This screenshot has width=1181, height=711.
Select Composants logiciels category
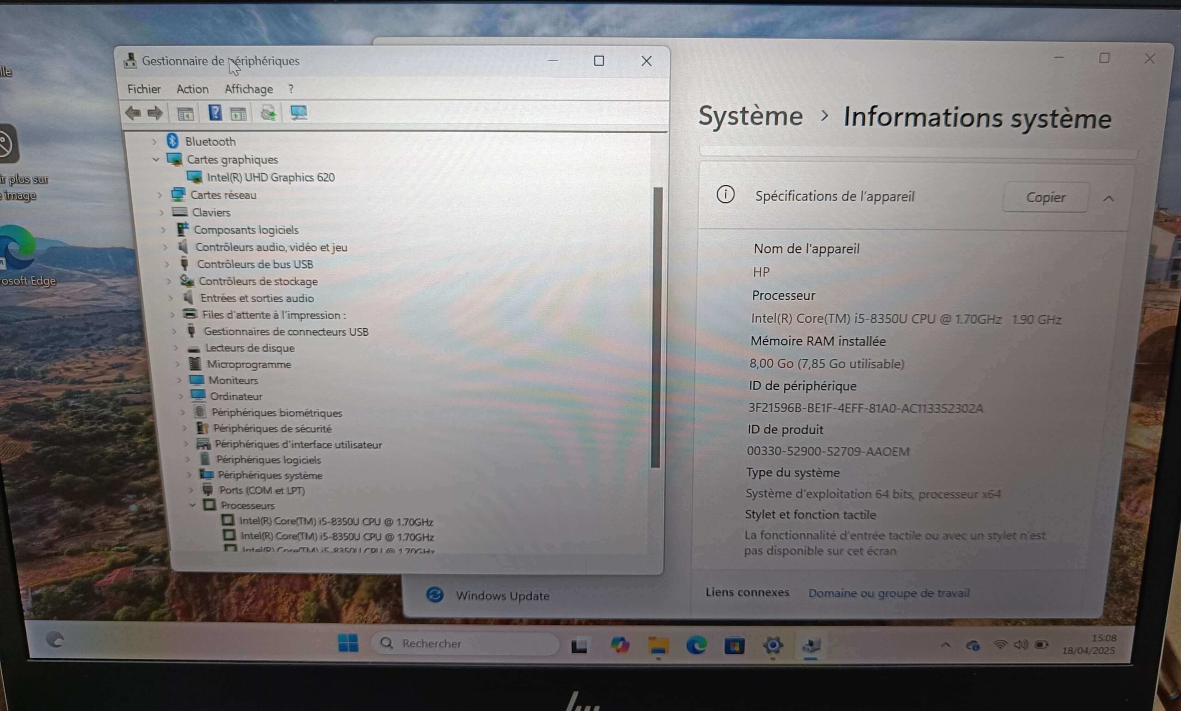point(246,230)
